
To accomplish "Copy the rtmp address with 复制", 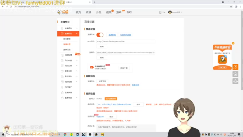I will [x=102, y=47].
